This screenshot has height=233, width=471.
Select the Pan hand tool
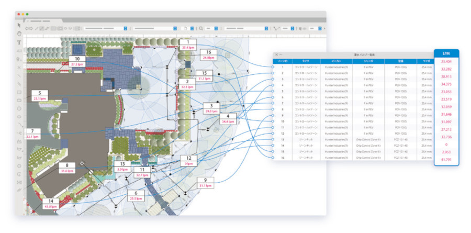(x=19, y=34)
